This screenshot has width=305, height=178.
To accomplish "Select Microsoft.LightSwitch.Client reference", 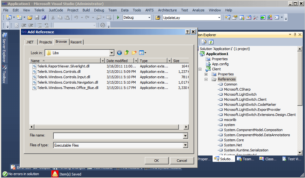I will (245, 99).
